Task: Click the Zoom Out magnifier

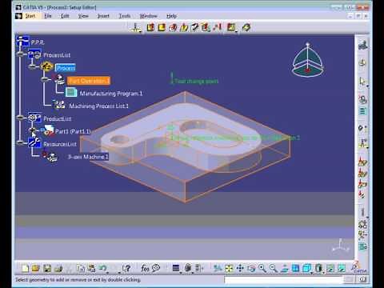Action: coord(273,268)
